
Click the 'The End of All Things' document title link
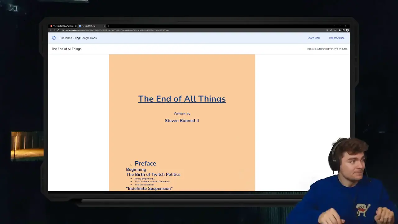coord(182,99)
